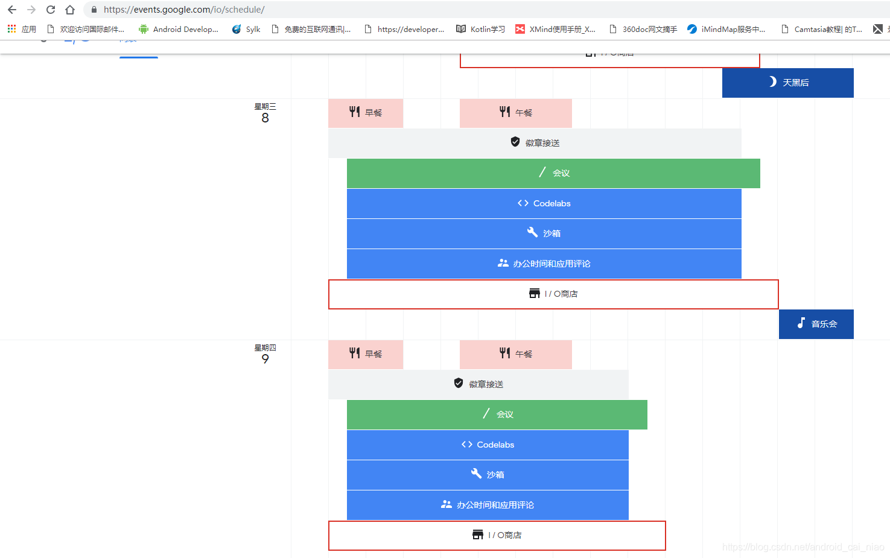Click Thursday 早餐 fork-and-knife icon
This screenshot has height=558, width=890.
point(355,353)
